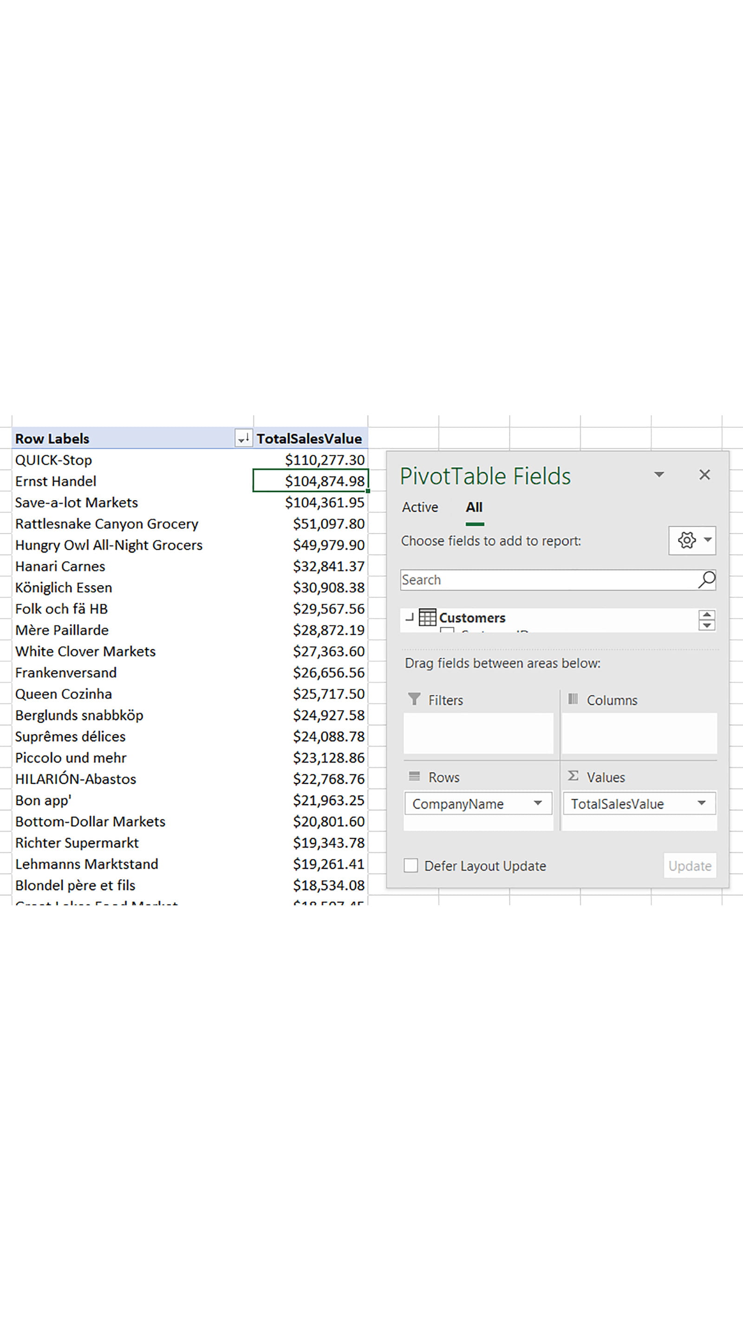Close the PivotTable Fields pane
This screenshot has width=743, height=1321.
[704, 475]
